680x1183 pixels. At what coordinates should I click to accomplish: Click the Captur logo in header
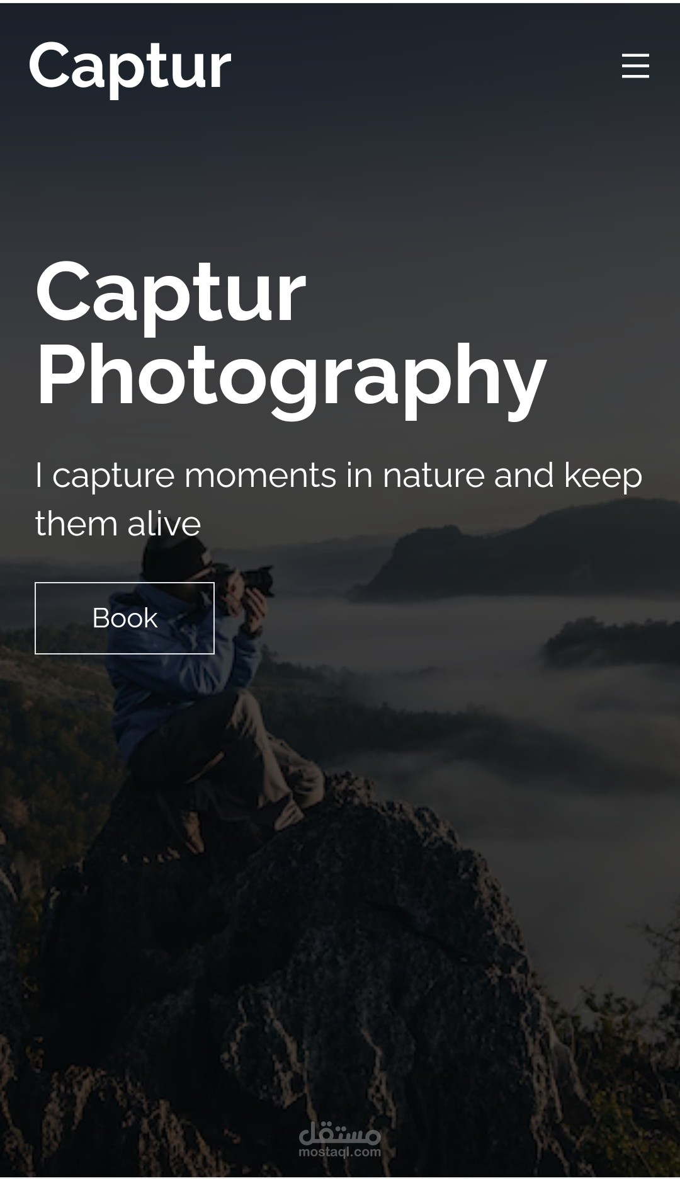(x=130, y=67)
